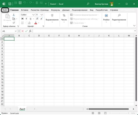Open the Число percent group menu
The height and width of the screenshot is (115, 138).
pos(64,18)
